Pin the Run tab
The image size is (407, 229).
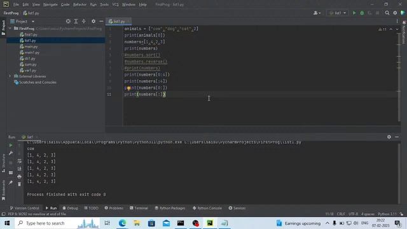tap(11, 183)
